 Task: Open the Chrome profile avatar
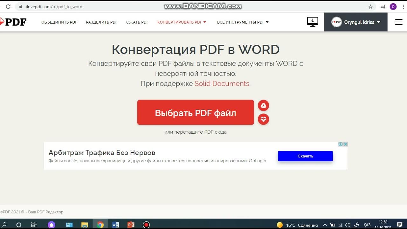tap(393, 6)
